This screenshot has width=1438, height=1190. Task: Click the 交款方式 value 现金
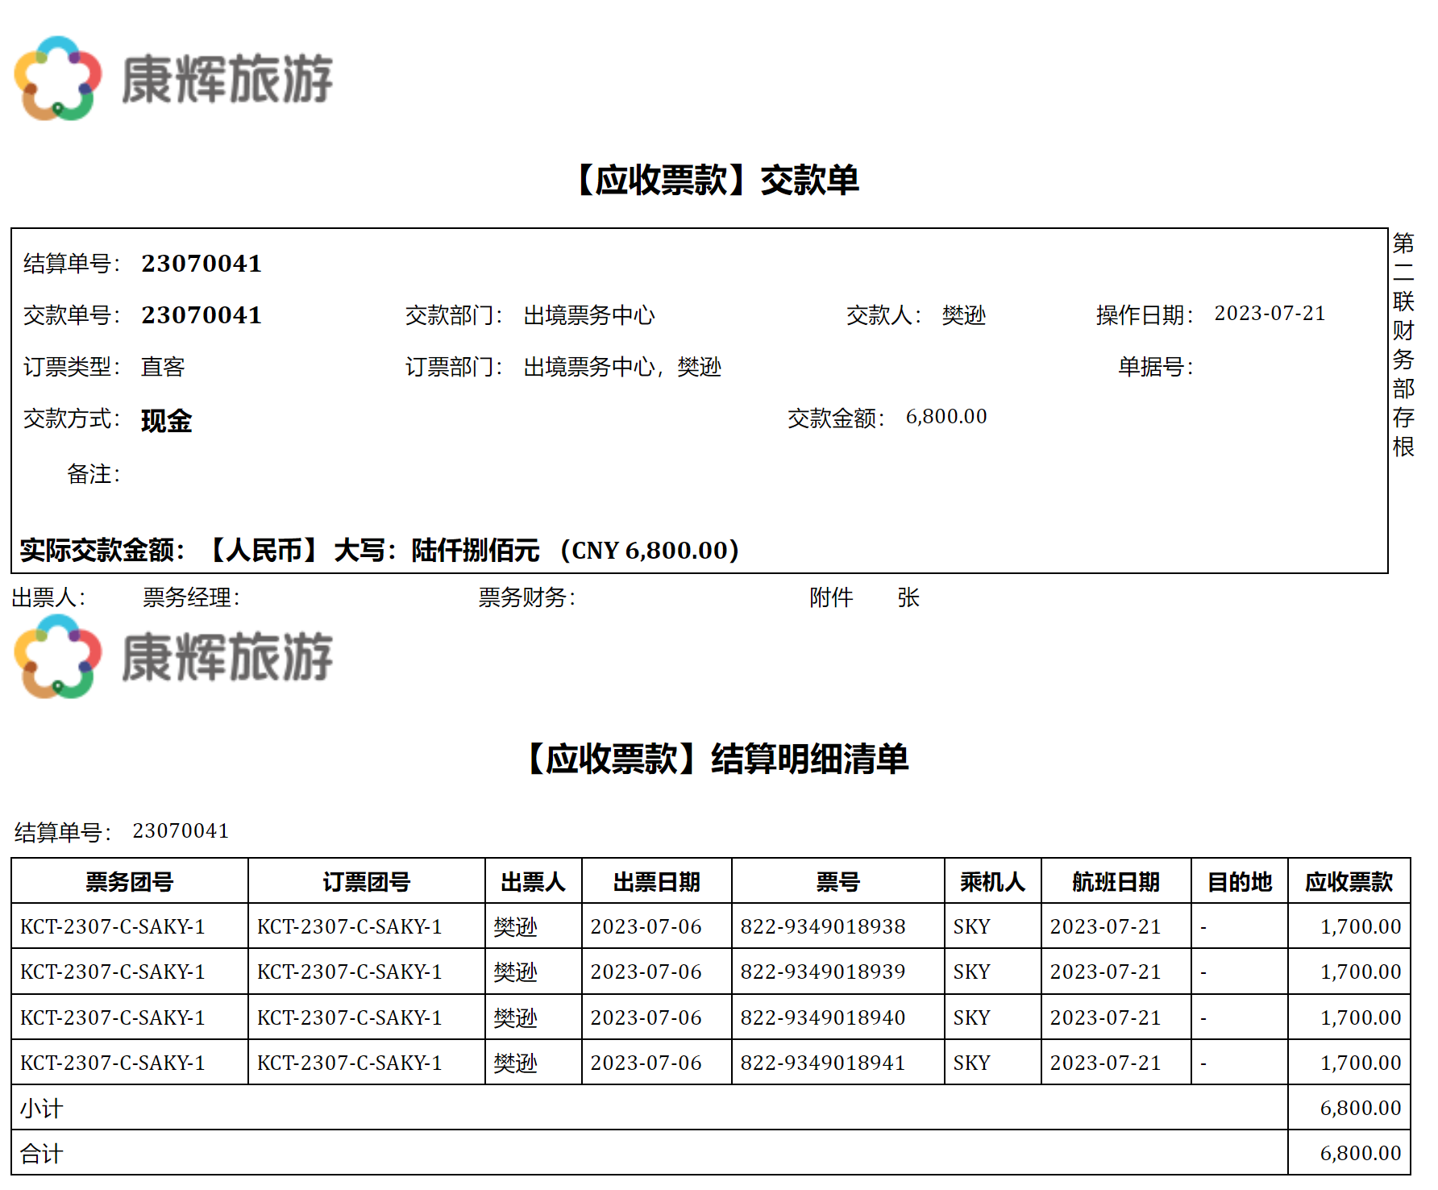[166, 420]
